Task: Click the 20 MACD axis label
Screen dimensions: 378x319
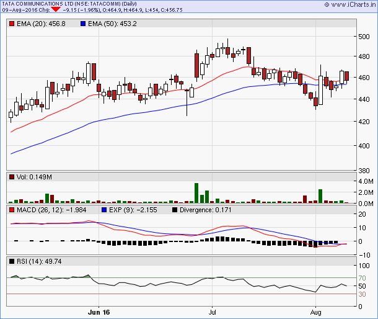Action: tap(362, 214)
